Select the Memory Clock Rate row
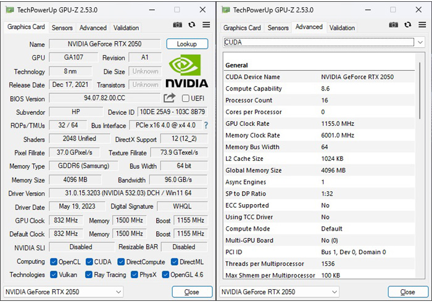Image resolution: width=432 pixels, height=304 pixels. [320, 135]
